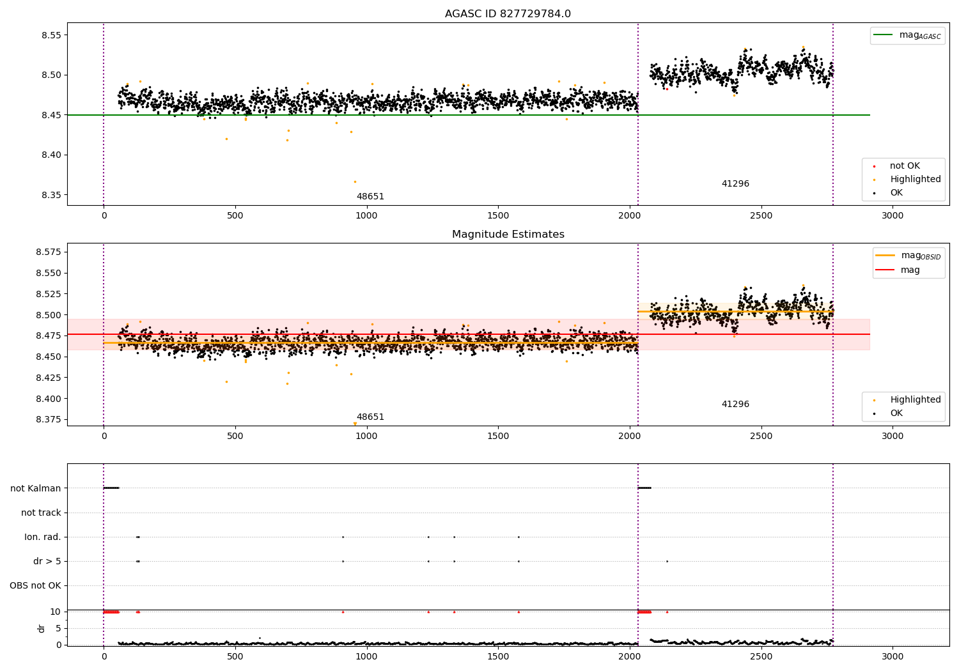Click the 'dr' y-axis label
This screenshot has width=959, height=671.
(42, 628)
